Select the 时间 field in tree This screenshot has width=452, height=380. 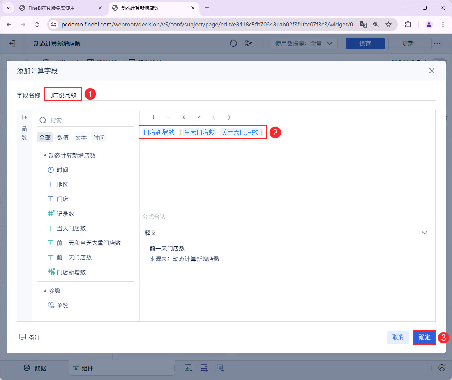(62, 170)
